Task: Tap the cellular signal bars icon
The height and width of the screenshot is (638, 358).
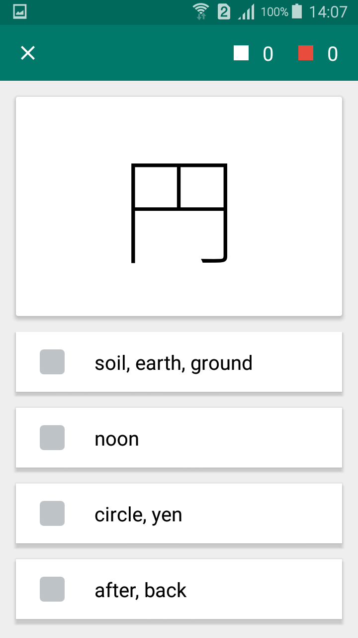Action: pyautogui.click(x=247, y=11)
